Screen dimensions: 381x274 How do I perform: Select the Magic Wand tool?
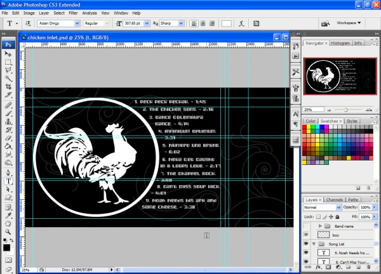8,78
